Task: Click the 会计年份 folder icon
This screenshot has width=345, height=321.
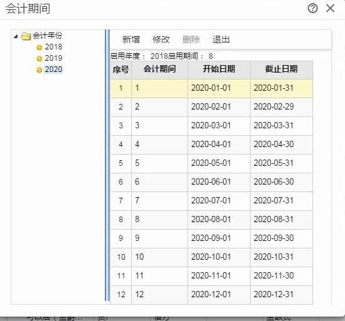Action: click(x=26, y=36)
